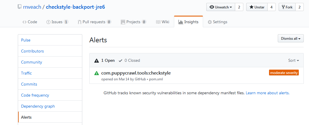Open the Issues tab
309x125 pixels.
(x=57, y=22)
